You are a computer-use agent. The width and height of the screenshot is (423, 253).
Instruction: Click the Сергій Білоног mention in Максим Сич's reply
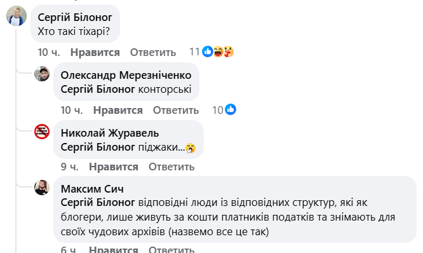[x=98, y=203]
